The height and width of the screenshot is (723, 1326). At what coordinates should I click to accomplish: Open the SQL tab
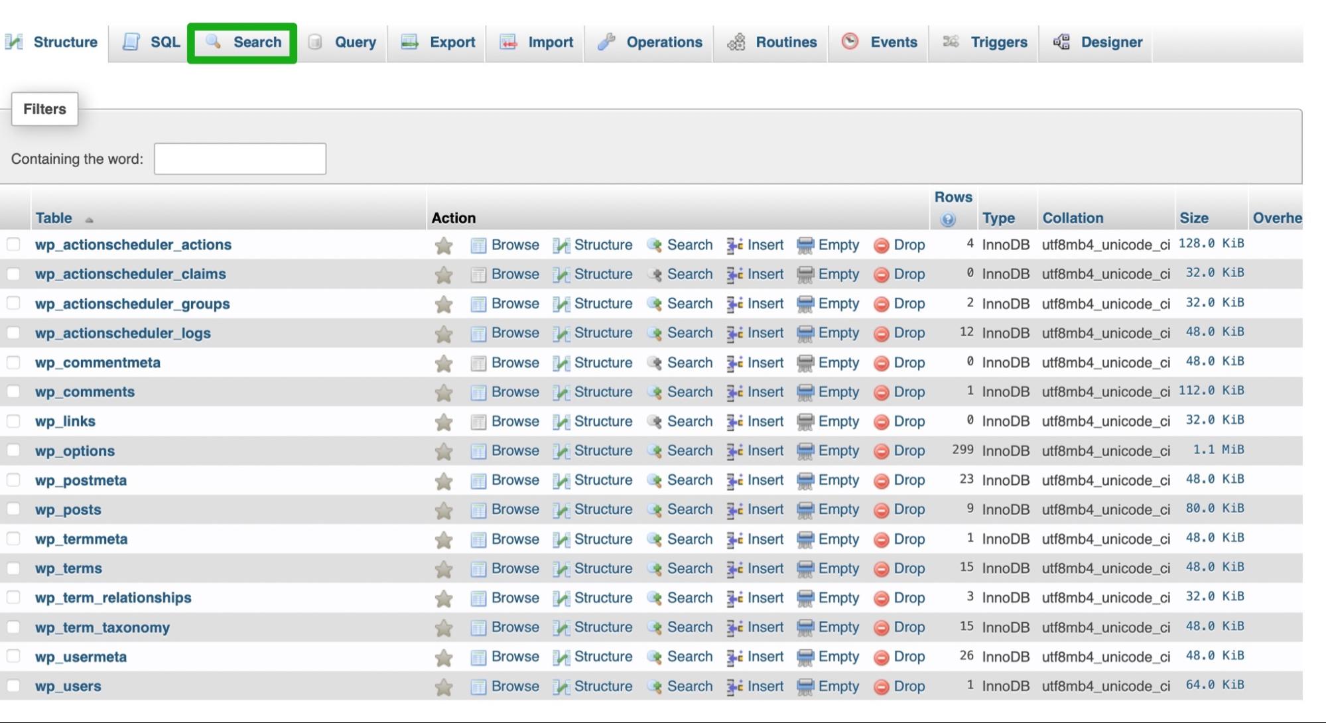tap(151, 42)
